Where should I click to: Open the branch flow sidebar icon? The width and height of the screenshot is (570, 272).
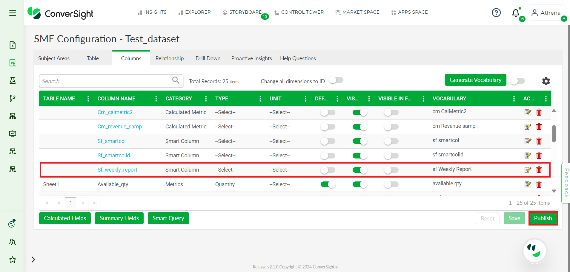tap(13, 98)
